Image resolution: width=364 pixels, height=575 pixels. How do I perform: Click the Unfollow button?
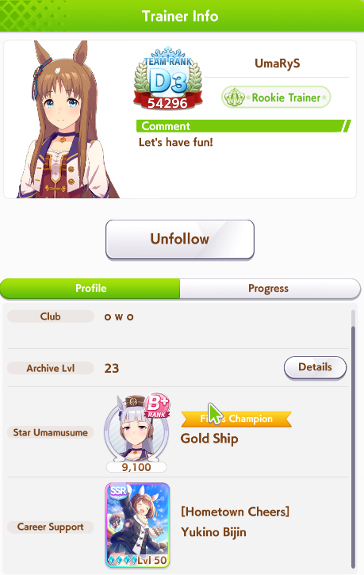click(179, 240)
